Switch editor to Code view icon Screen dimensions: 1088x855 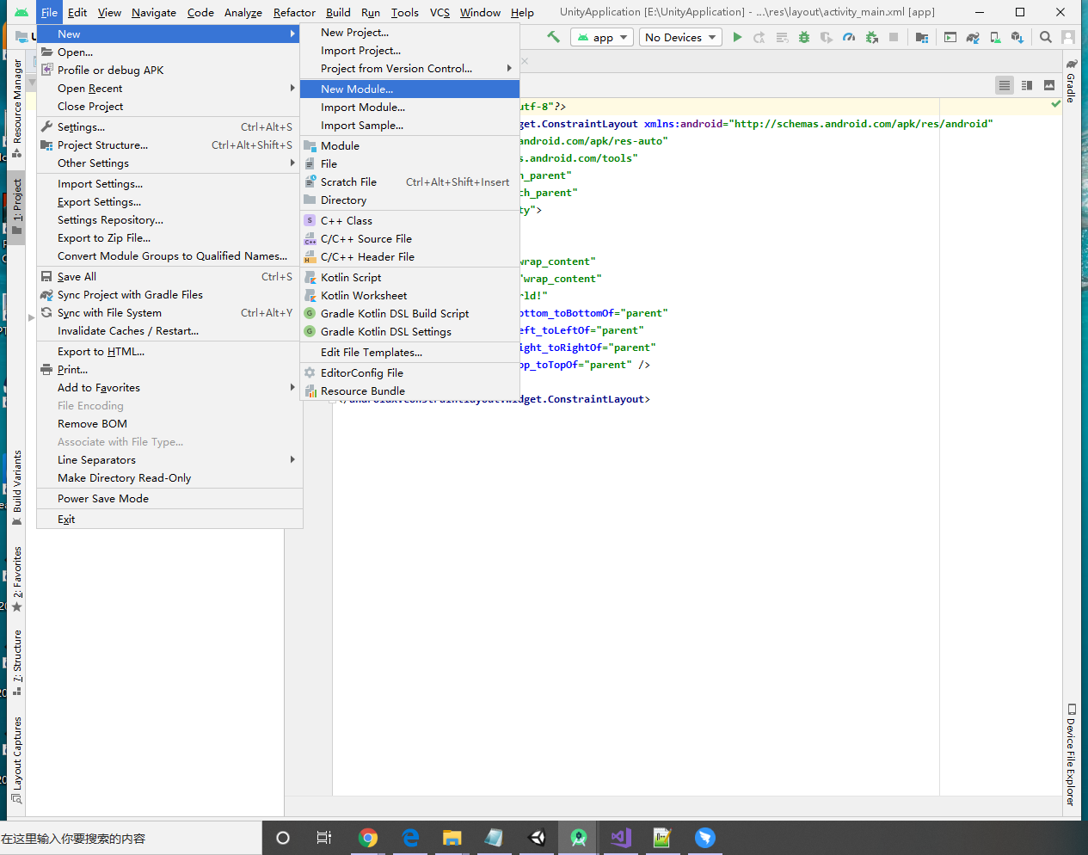(1004, 85)
